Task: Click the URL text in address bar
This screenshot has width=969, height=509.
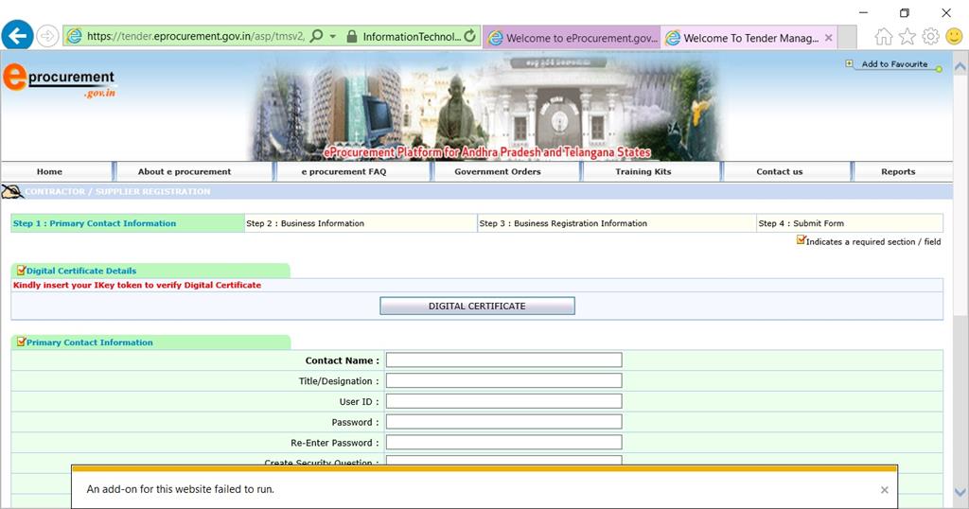Action: [195, 37]
